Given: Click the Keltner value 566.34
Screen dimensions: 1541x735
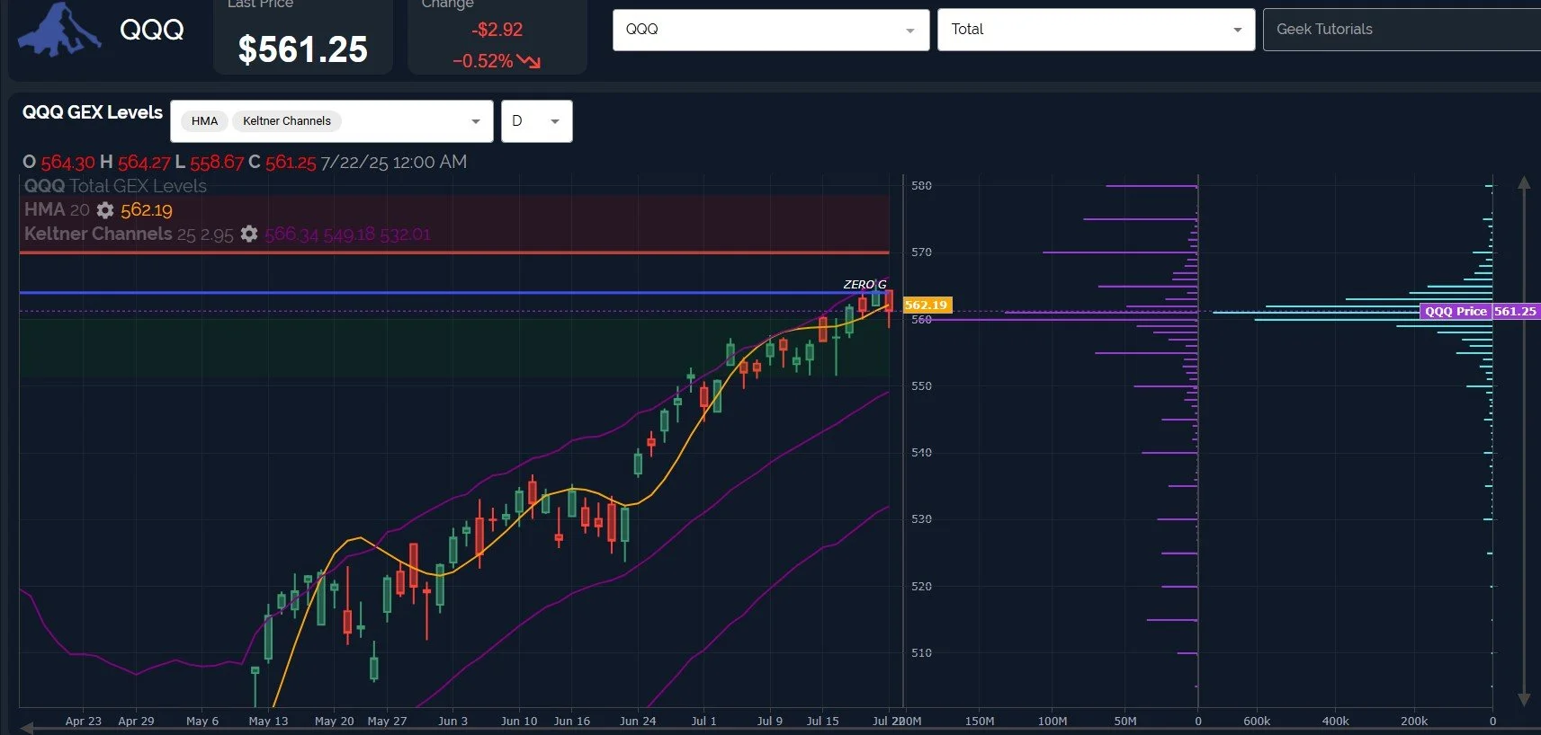Looking at the screenshot, I should click(x=291, y=235).
